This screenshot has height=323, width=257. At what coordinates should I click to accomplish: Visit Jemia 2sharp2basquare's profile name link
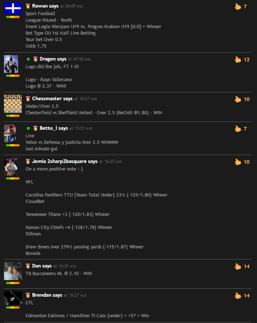tap(60, 161)
